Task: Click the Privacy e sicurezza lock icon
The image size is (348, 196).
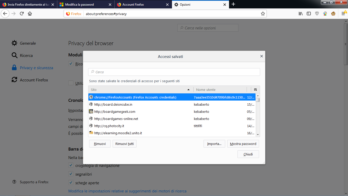Action: (x=14, y=68)
